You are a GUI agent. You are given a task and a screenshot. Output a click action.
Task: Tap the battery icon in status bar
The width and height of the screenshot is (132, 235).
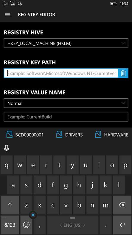113,4
